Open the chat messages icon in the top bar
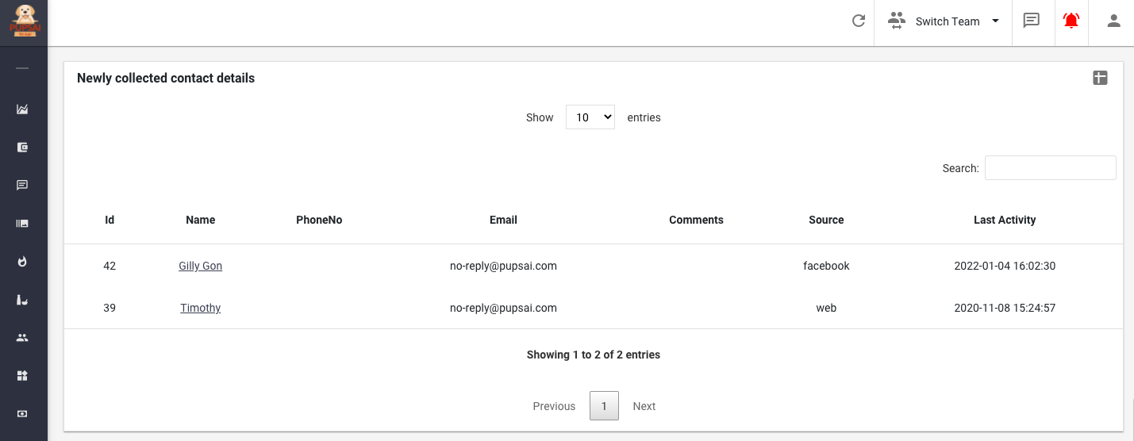Screen dimensions: 1134x441 pos(1031,21)
